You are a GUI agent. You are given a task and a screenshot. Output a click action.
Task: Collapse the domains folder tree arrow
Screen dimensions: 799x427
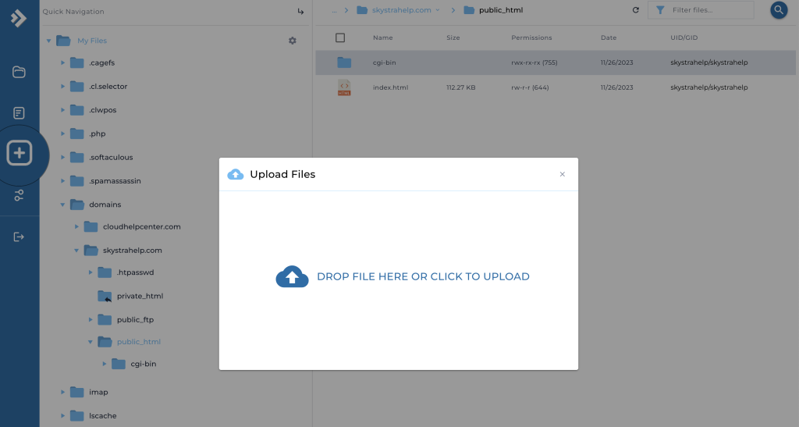63,205
